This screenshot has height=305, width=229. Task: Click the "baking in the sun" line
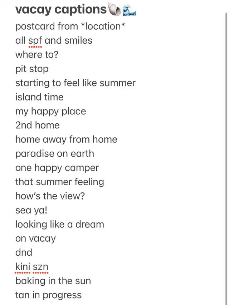tap(53, 281)
